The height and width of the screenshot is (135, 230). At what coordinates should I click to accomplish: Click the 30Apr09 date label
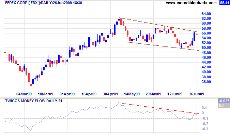pos(110,94)
